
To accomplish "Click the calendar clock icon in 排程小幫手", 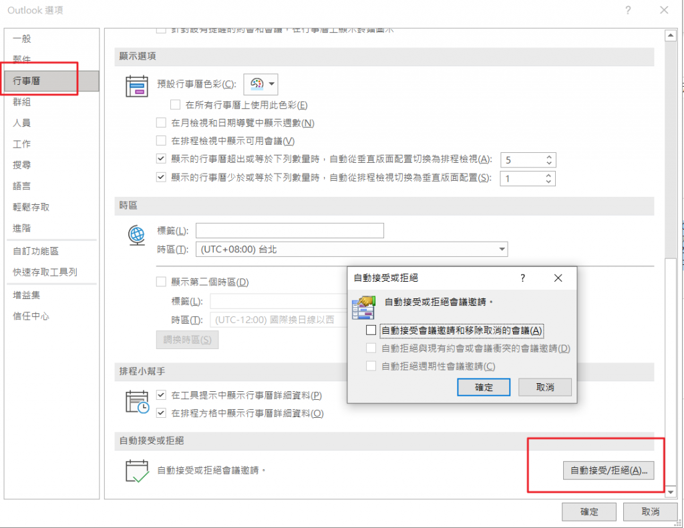I will [138, 402].
